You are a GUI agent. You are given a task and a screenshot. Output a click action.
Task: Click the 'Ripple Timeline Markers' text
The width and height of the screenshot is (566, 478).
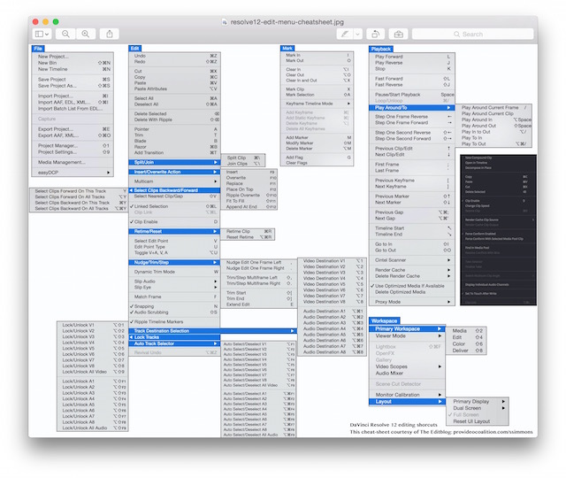click(x=158, y=321)
